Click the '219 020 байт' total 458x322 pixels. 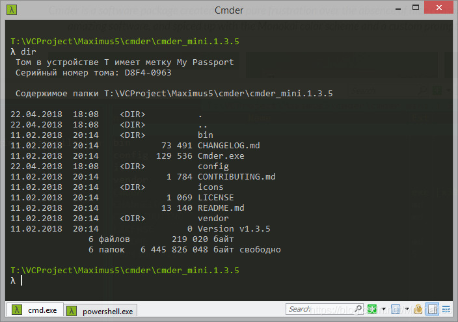coord(203,239)
